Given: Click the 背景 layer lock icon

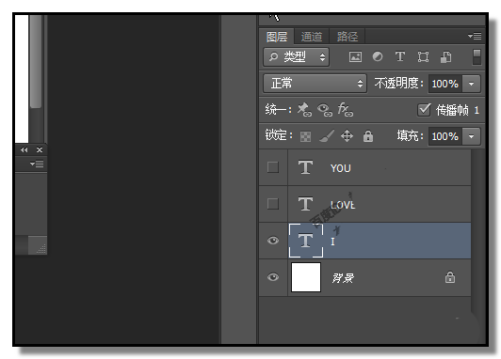Looking at the screenshot, I should (x=450, y=277).
